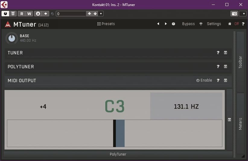Viewport: 248px width, 161px height.
Task: Open the Settings menu
Action: tap(214, 24)
